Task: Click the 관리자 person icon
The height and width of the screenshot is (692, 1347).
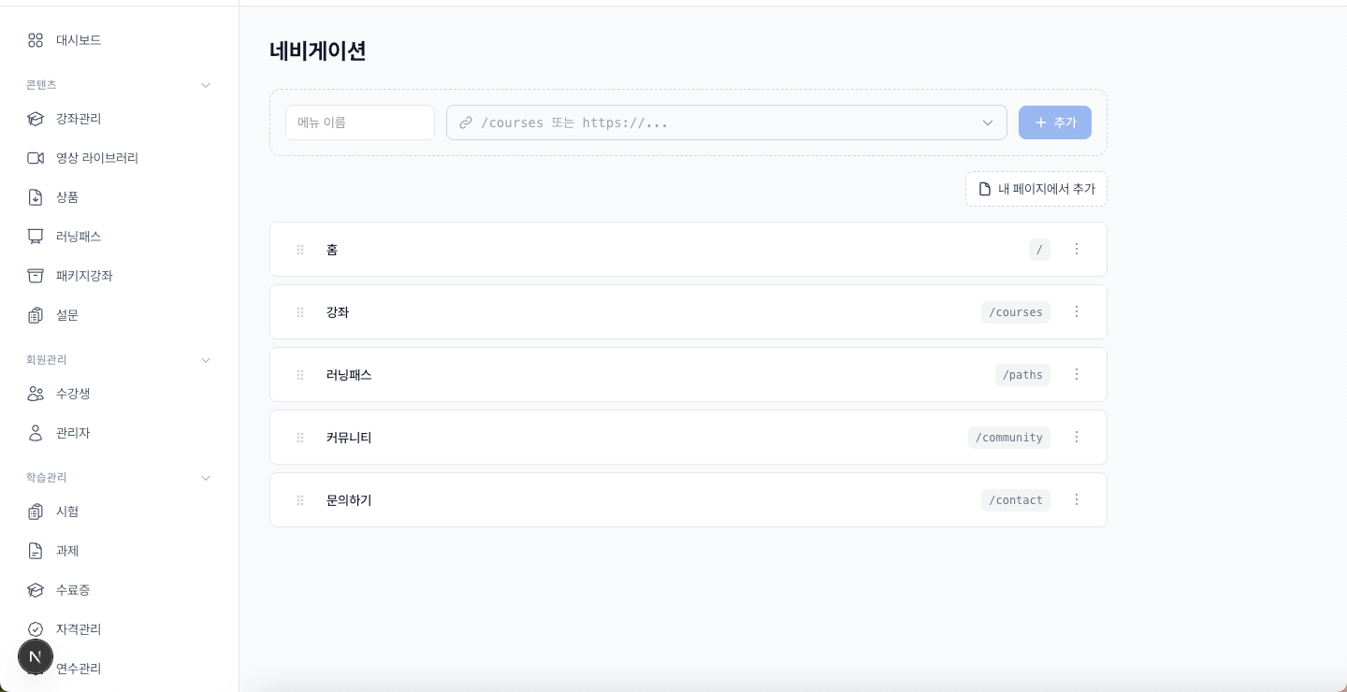Action: tap(36, 433)
